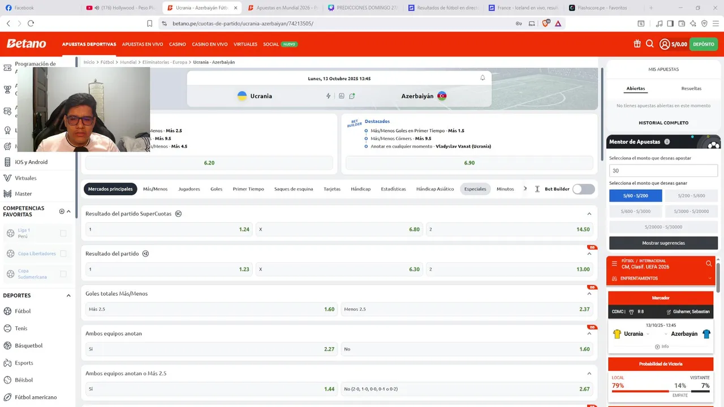
Task: Collapse Goles totales Más/Menos section
Action: pos(589,293)
